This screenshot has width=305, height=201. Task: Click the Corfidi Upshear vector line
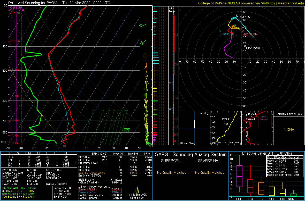click(100, 198)
